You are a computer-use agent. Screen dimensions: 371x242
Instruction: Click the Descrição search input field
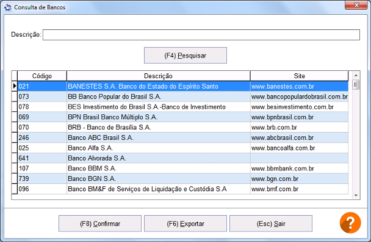tap(201, 35)
